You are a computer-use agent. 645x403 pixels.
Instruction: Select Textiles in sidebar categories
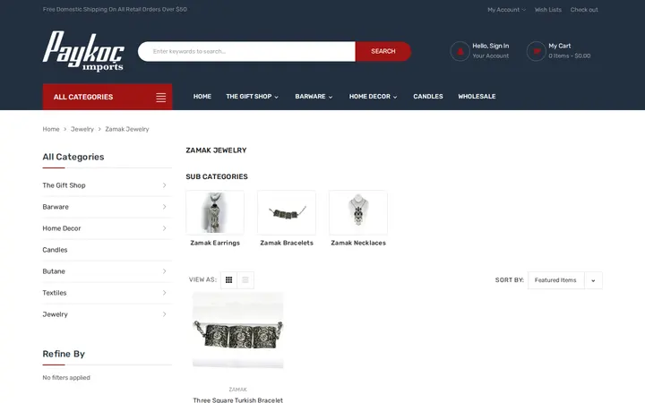(55, 293)
